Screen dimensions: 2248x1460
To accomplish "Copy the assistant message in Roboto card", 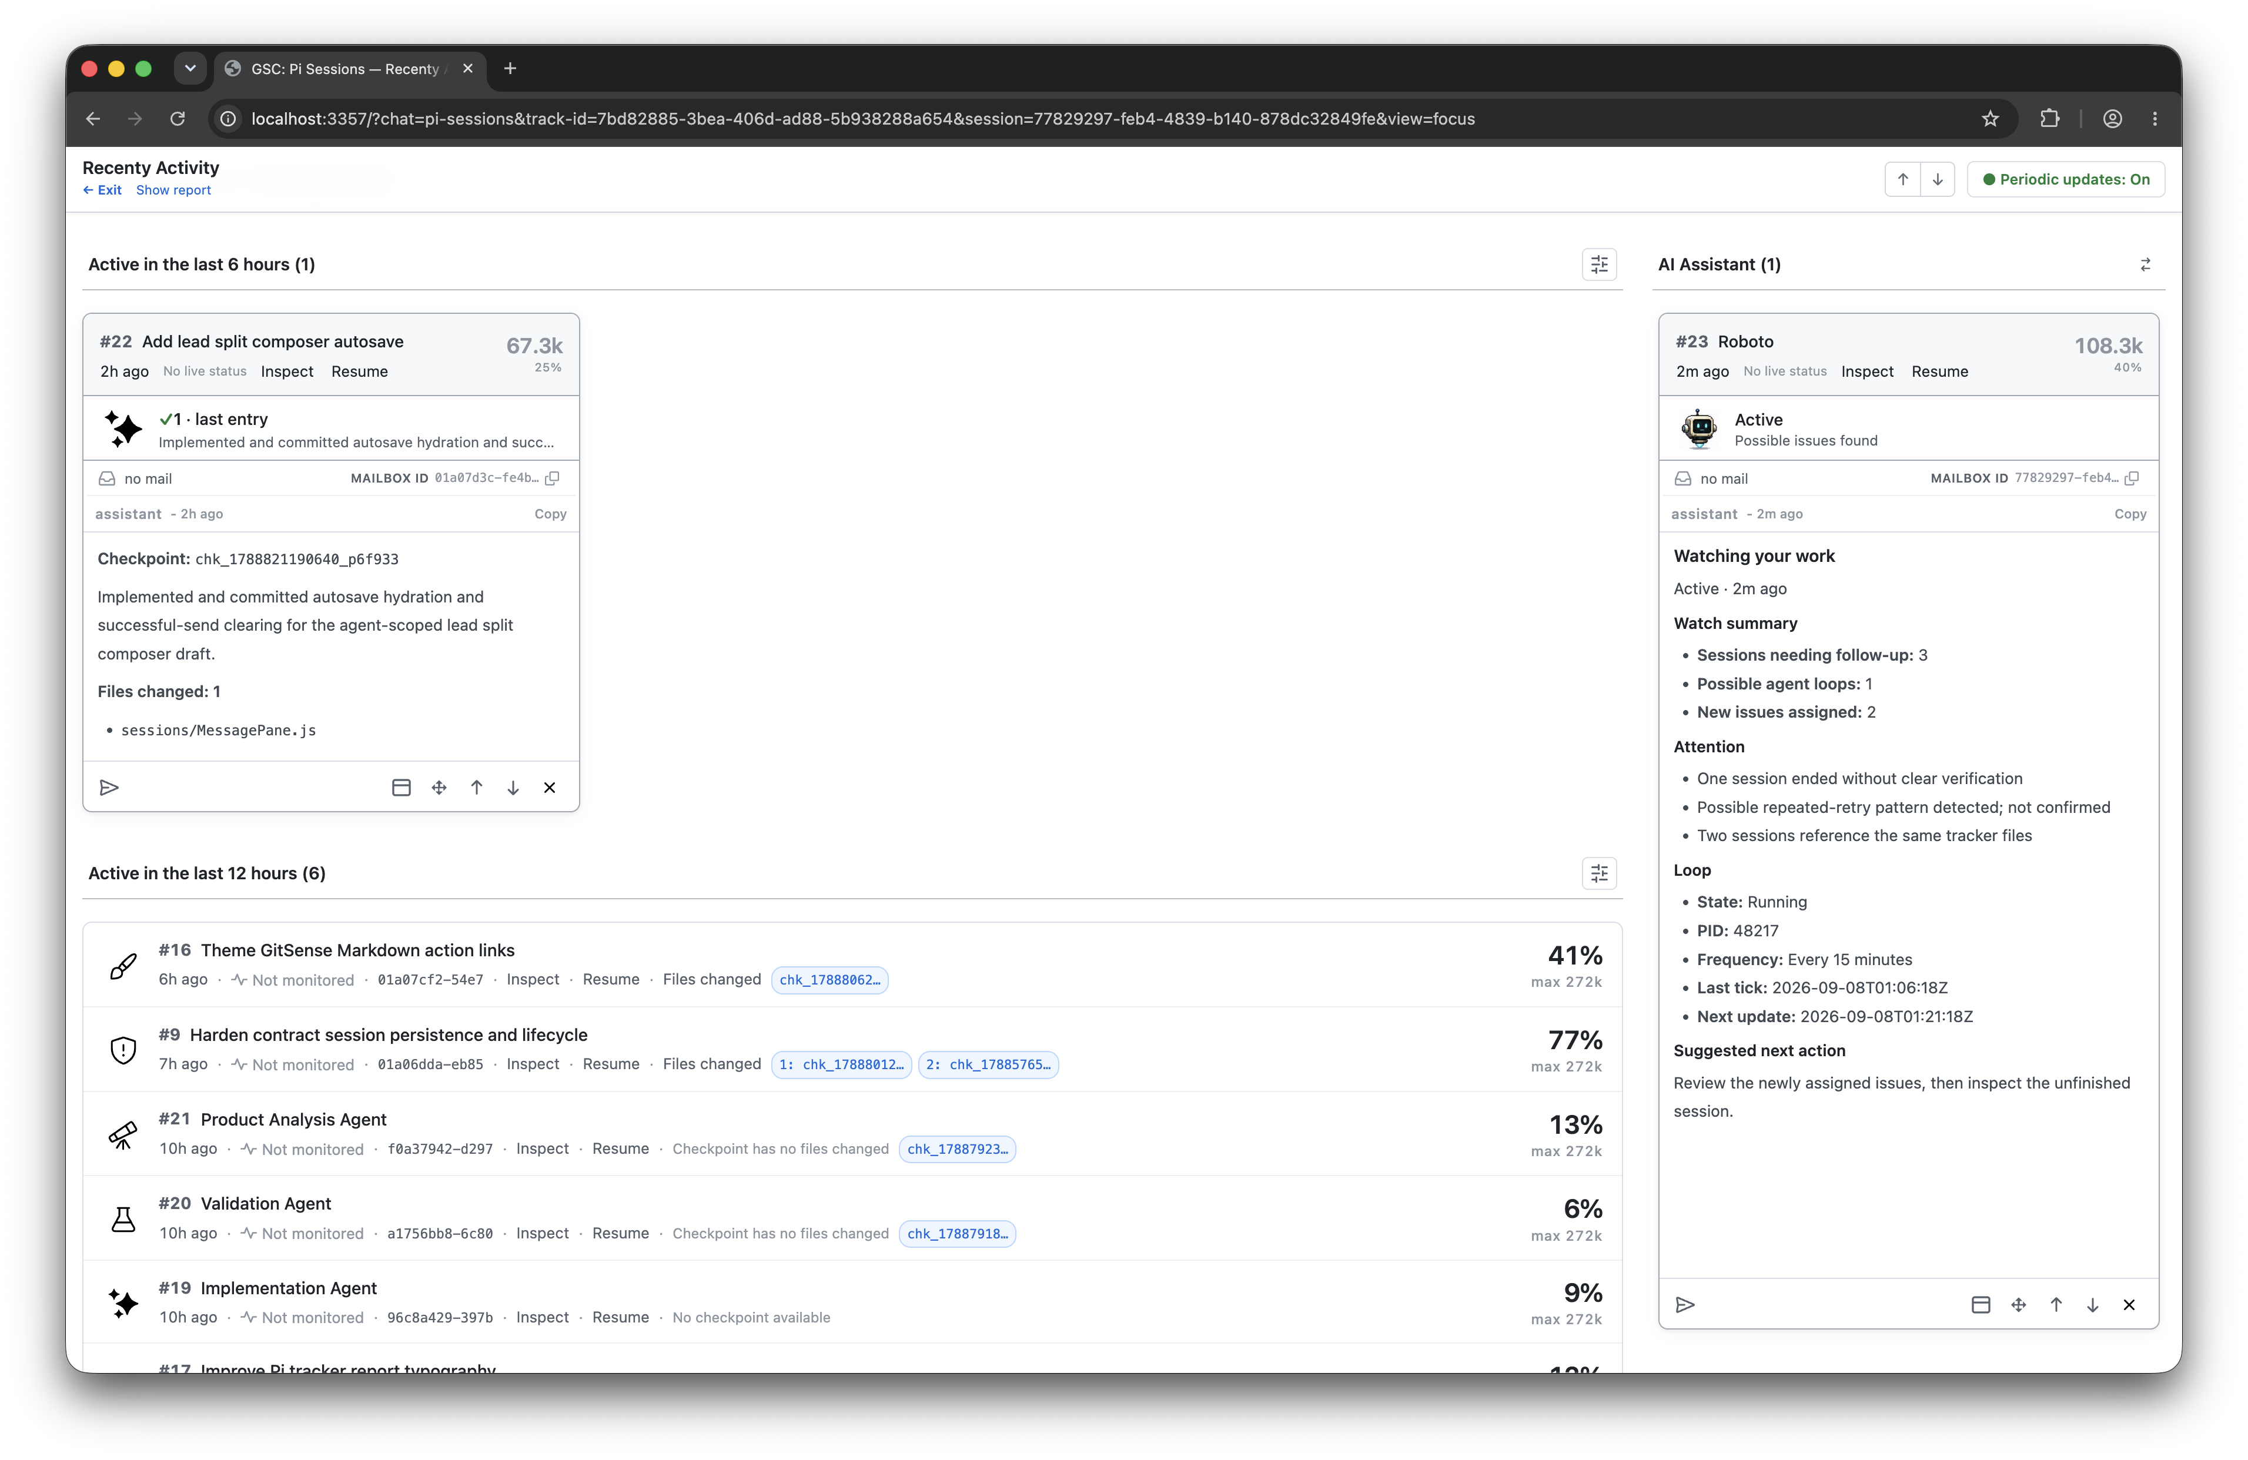I will click(x=2129, y=514).
